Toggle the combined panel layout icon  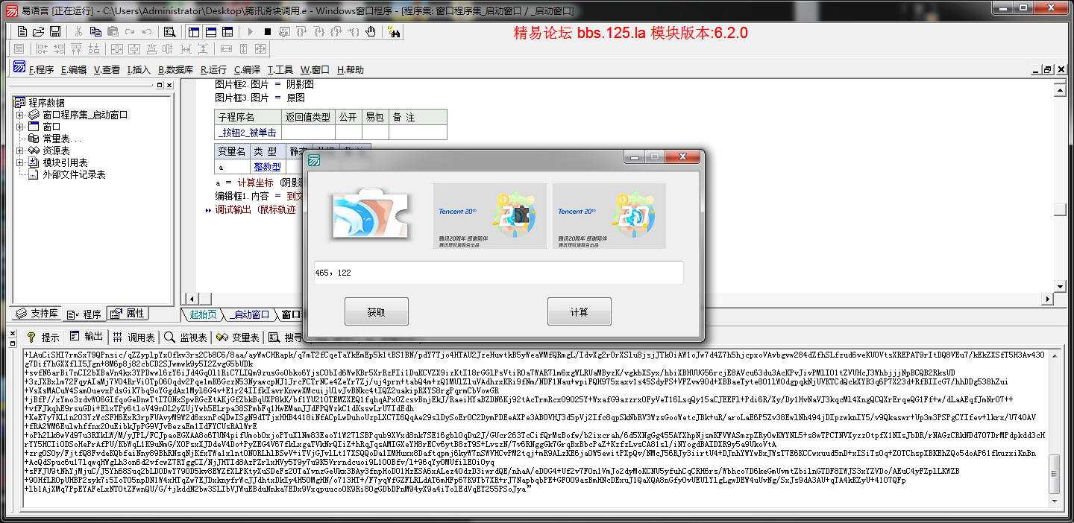pyautogui.click(x=227, y=31)
